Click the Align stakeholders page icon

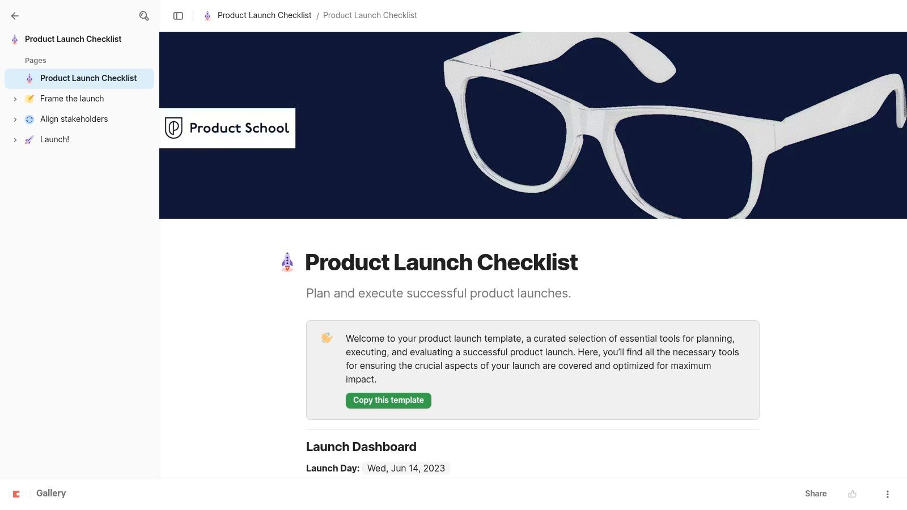[x=29, y=119]
